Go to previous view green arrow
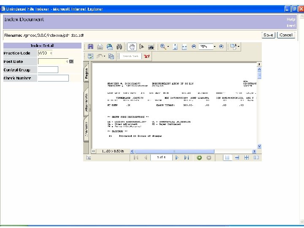 coord(199,157)
